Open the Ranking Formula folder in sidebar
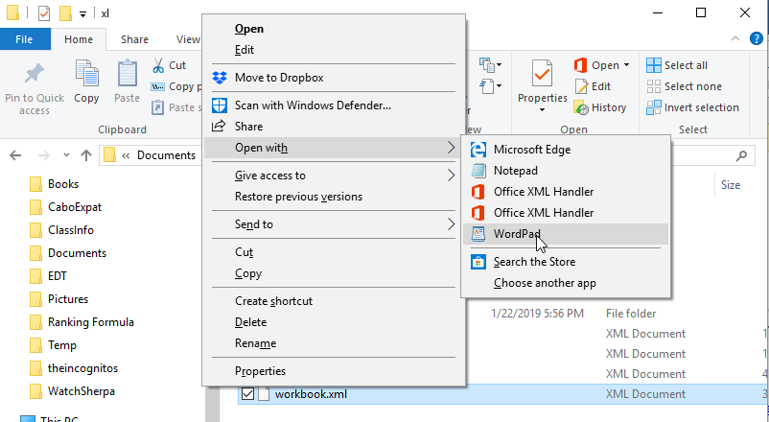Viewport: 769px width, 422px height. 90,322
